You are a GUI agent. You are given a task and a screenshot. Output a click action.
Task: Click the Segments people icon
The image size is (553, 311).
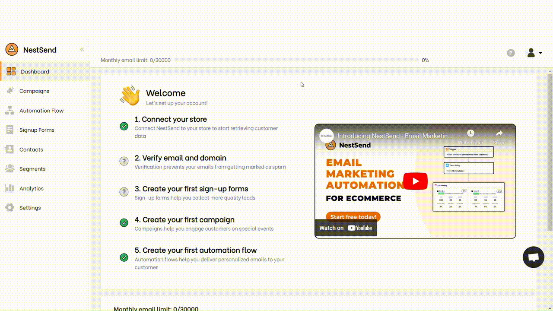[x=10, y=168]
